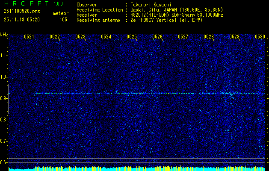The width and height of the screenshot is (269, 171).
Task: Click time marker 0524
Action: coord(106,36)
